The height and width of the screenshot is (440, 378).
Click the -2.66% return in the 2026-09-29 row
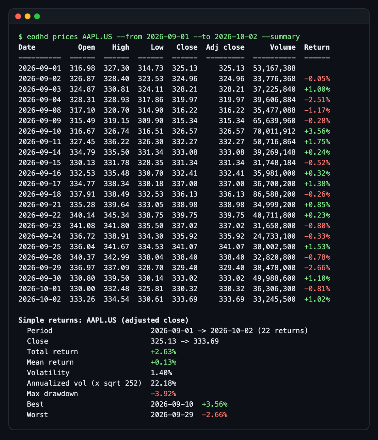(x=317, y=268)
